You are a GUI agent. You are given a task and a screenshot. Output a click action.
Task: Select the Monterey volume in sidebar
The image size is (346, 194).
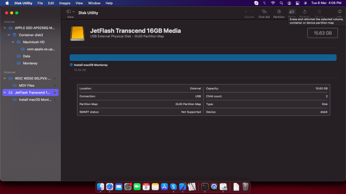click(x=31, y=63)
